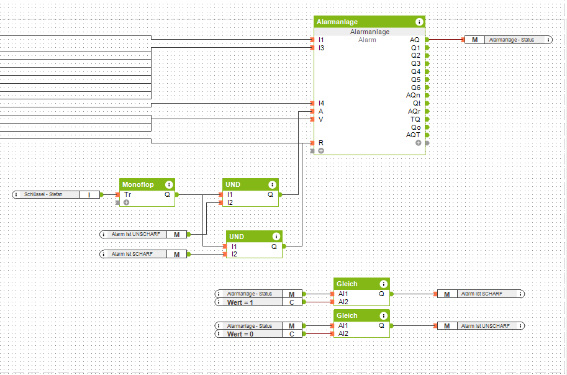Select Alarm ist UNSCHARF memory flag feeding UND
The width and height of the screenshot is (567, 375).
(x=143, y=235)
